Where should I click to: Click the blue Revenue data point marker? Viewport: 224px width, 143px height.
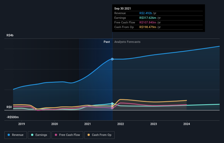pyautogui.click(x=112, y=59)
